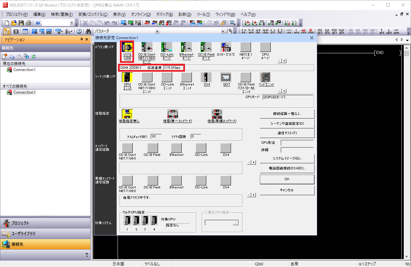The width and height of the screenshot is (411, 267).
Task: Open the オンライン(O) menu
Action: coord(141,14)
